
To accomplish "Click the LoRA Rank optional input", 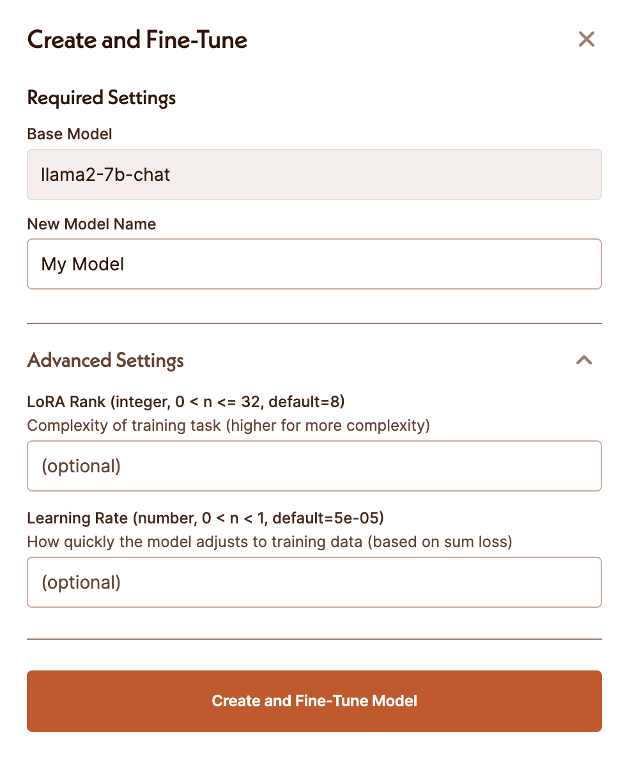I will pyautogui.click(x=314, y=466).
